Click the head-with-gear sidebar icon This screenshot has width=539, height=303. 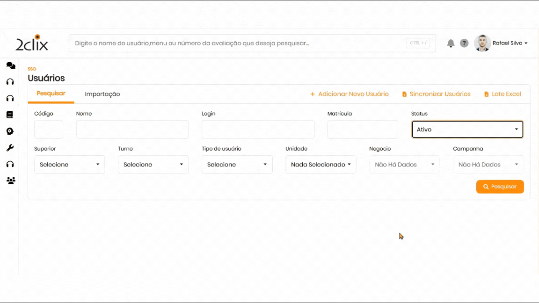pyautogui.click(x=10, y=131)
